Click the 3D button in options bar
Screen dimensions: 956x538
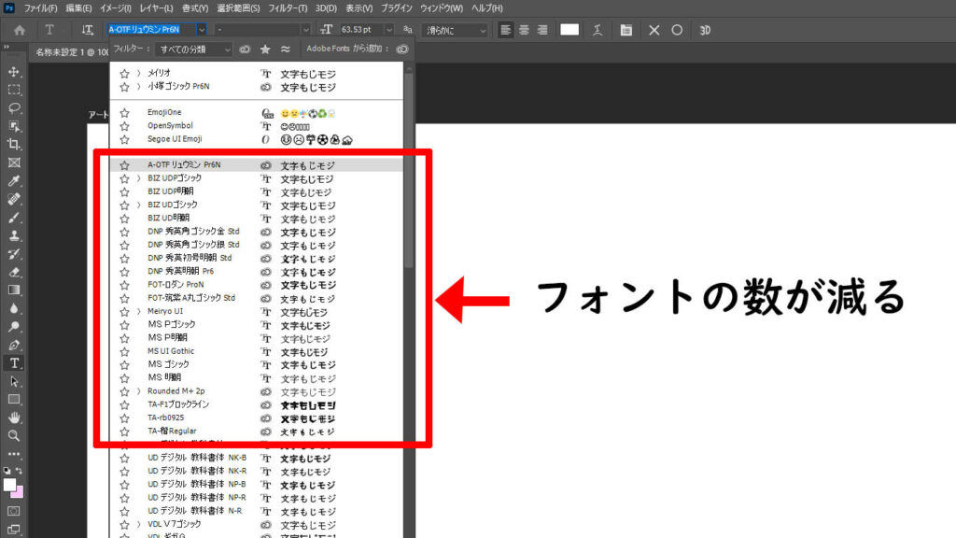[x=705, y=30]
